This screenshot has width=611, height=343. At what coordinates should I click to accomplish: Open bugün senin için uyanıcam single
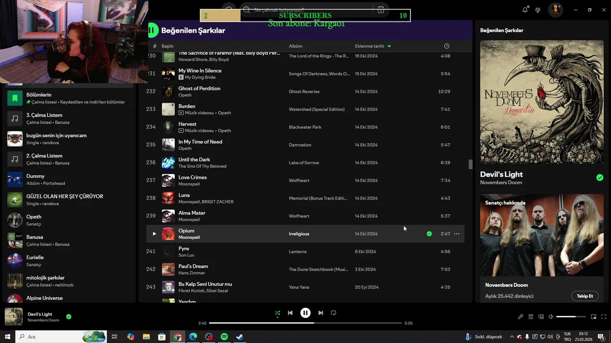tap(69, 139)
